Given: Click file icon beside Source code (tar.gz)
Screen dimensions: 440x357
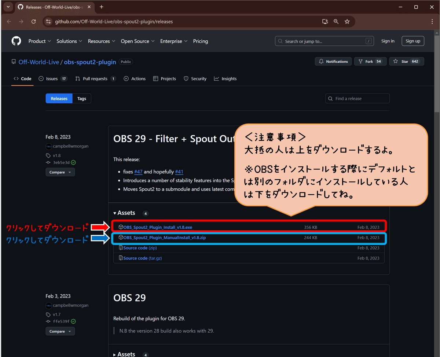Looking at the screenshot, I should (x=121, y=258).
